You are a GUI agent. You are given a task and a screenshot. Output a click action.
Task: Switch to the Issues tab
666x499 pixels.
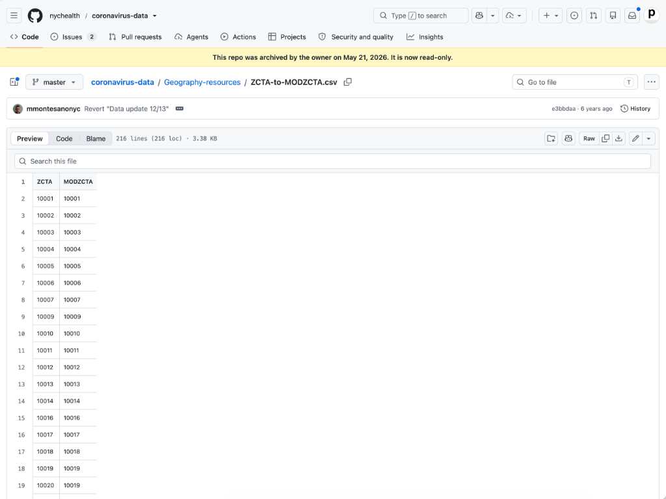coord(73,37)
